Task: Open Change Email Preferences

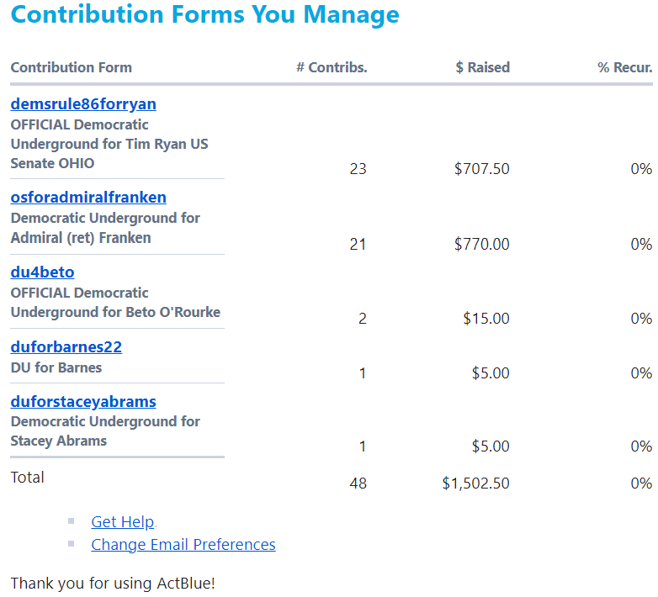Action: coord(183,544)
